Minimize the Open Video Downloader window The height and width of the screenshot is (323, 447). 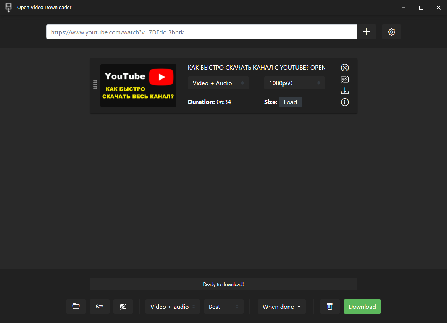[x=403, y=7]
